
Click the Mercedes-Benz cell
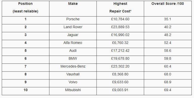click(73, 68)
